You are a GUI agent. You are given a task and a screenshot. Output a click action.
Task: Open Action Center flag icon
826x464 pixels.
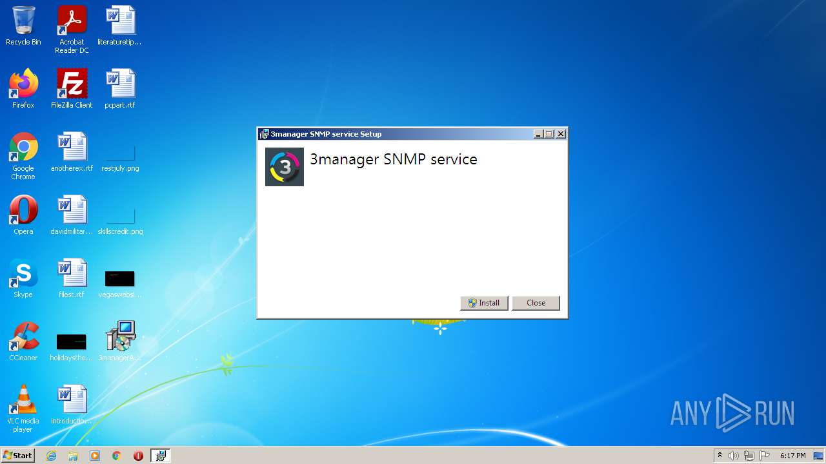pyautogui.click(x=765, y=456)
